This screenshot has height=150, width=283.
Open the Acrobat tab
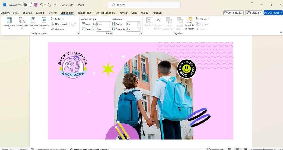[157, 13]
